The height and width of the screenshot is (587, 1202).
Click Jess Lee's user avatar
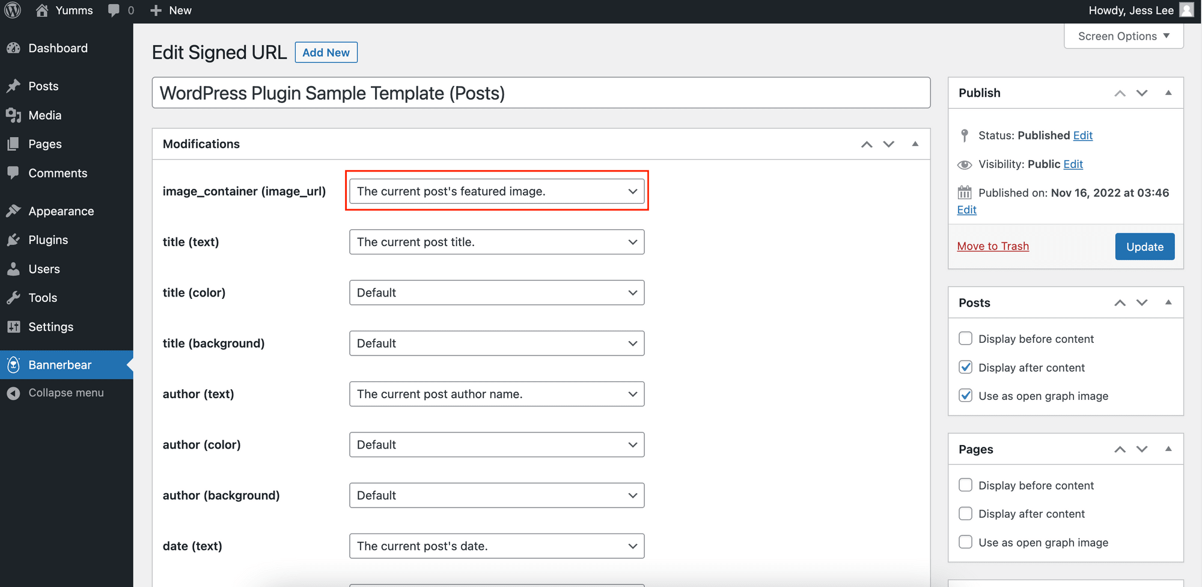click(x=1186, y=10)
